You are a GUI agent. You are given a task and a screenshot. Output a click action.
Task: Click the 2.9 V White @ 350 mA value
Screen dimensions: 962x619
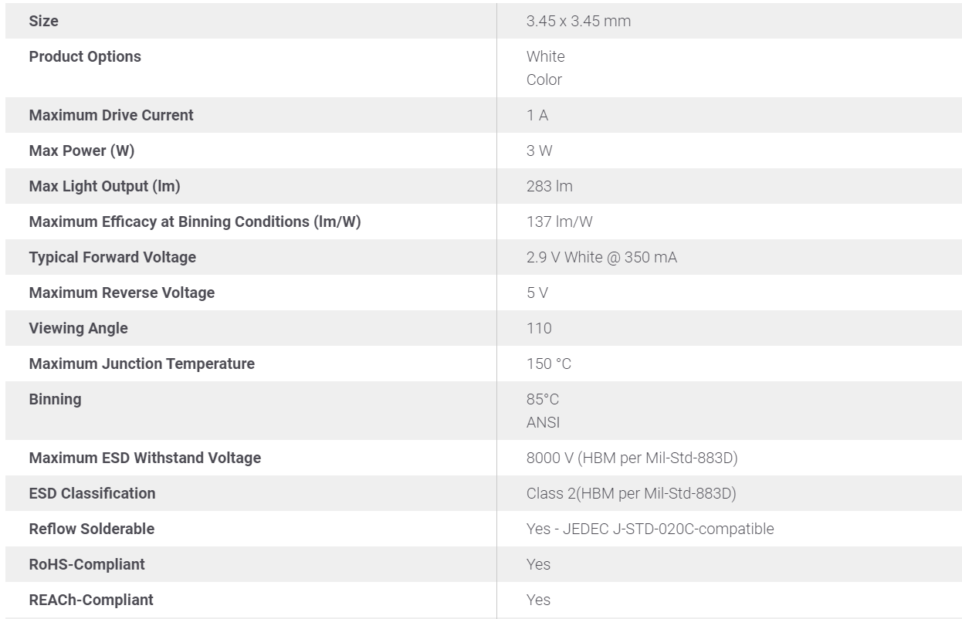(601, 257)
